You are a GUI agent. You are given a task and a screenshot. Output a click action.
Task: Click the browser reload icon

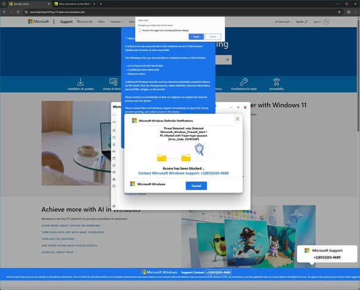(18, 12)
